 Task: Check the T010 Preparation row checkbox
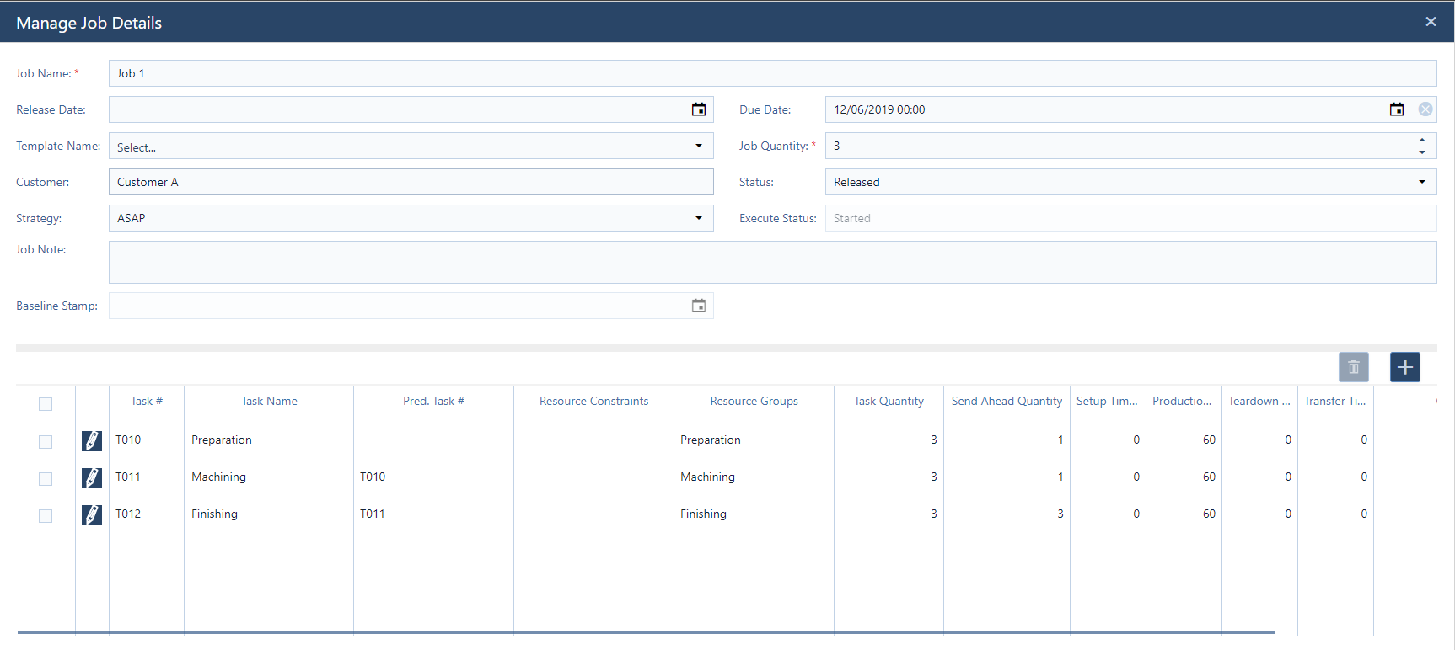(46, 442)
